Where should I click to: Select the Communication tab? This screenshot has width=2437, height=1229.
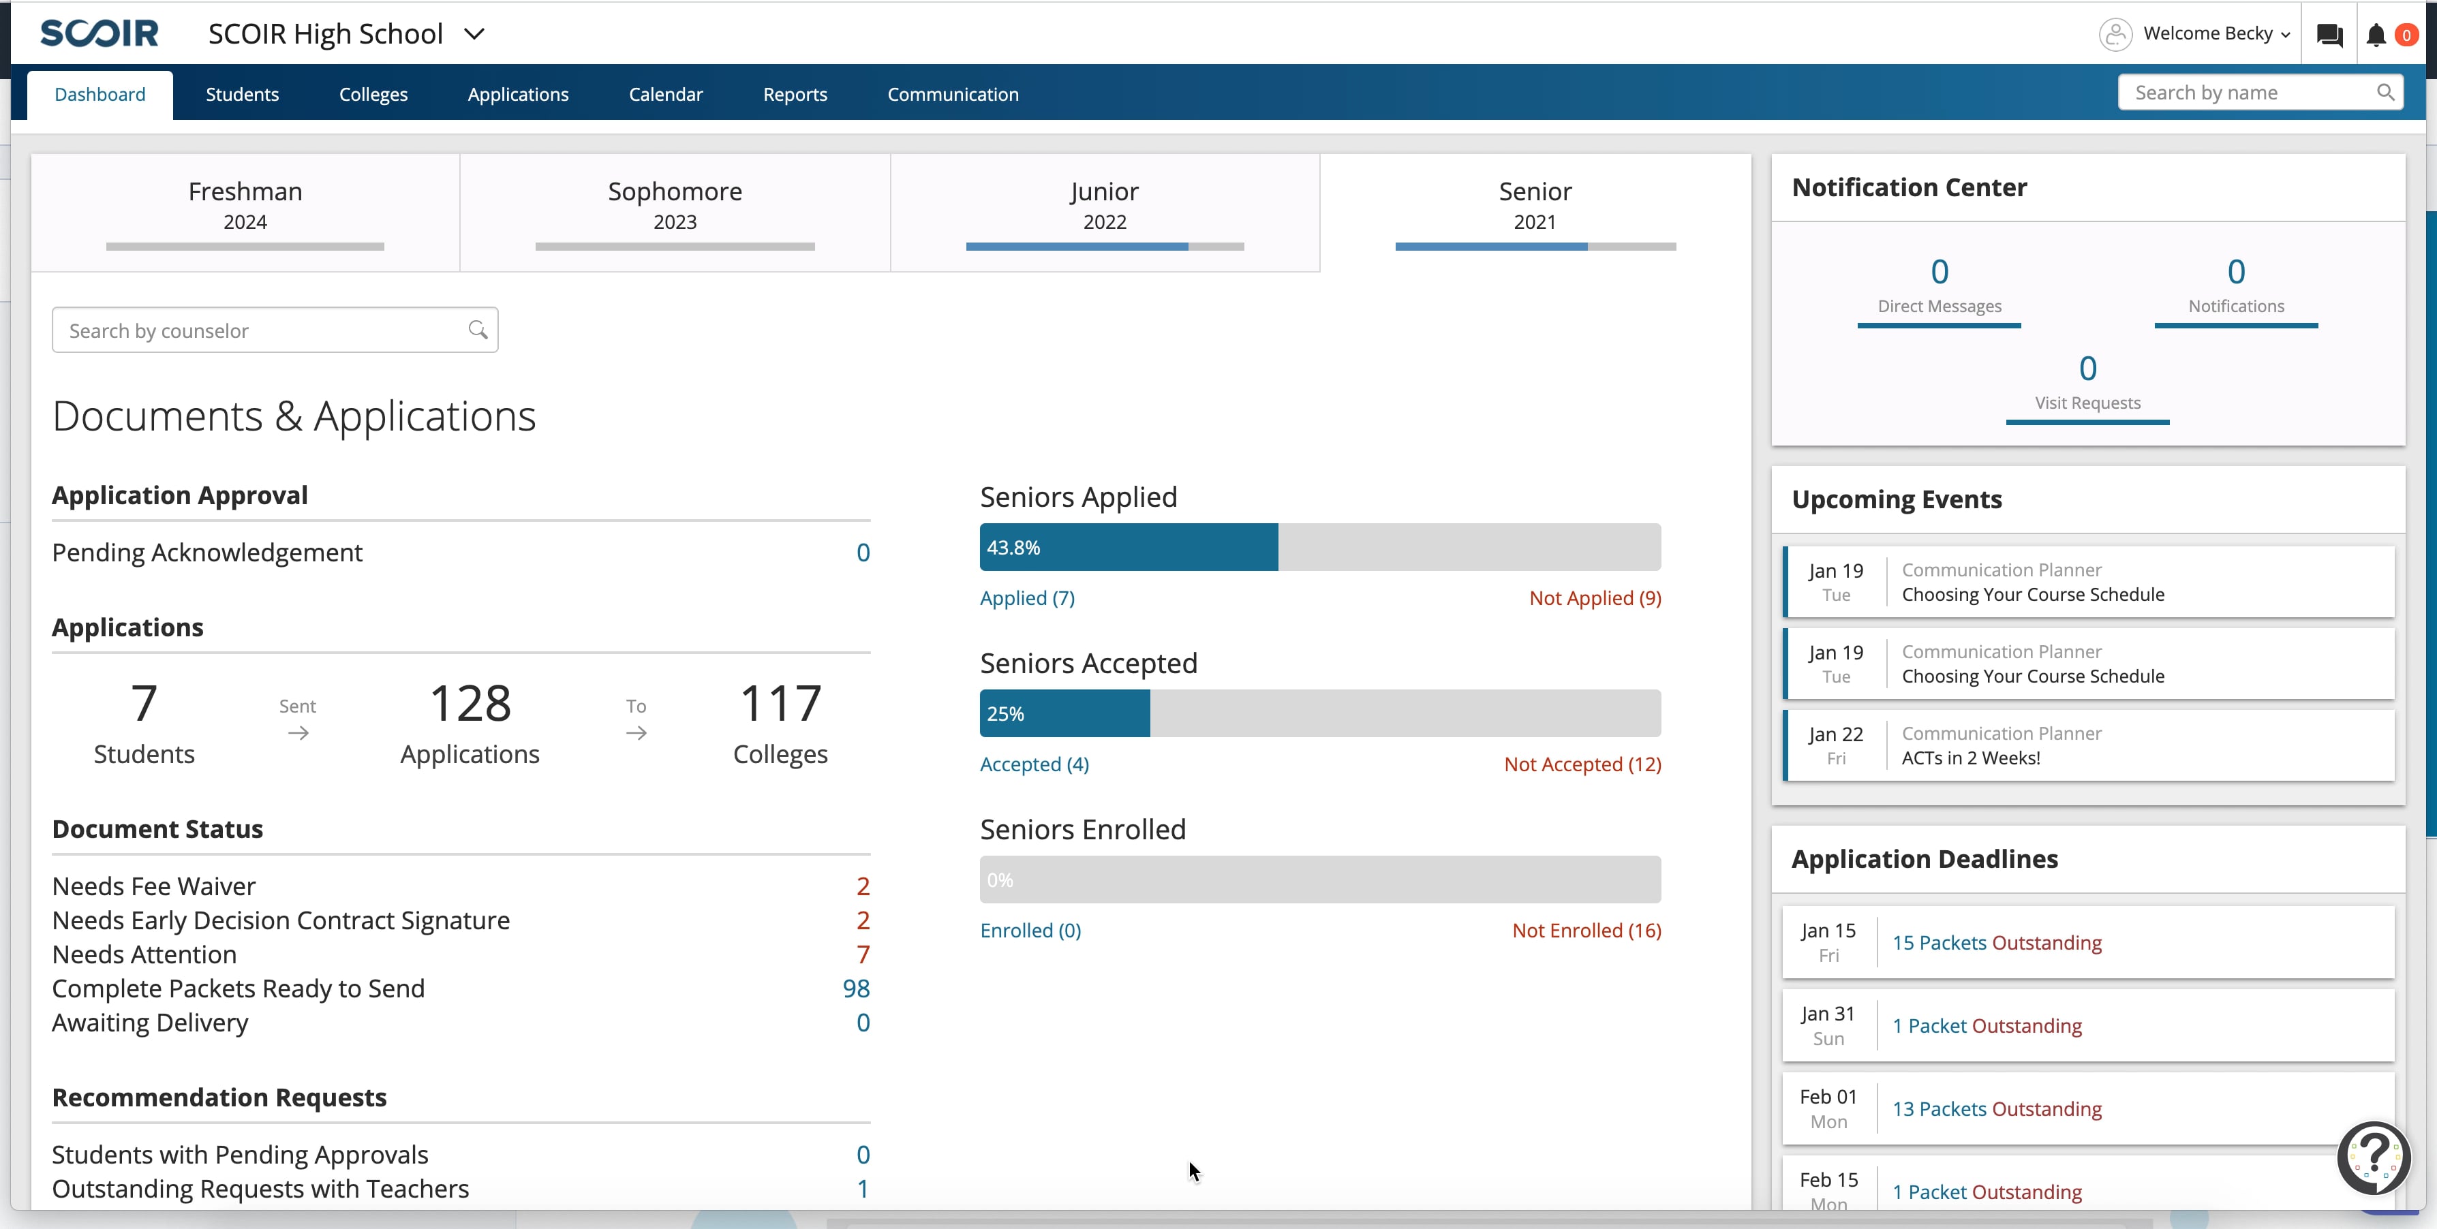[953, 93]
